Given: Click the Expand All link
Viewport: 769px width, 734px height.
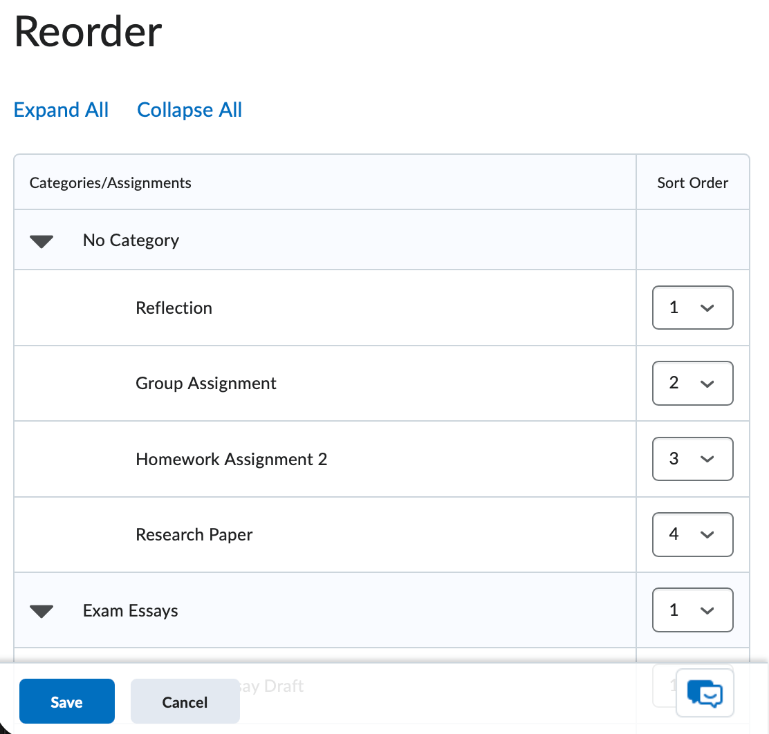Looking at the screenshot, I should coord(61,109).
